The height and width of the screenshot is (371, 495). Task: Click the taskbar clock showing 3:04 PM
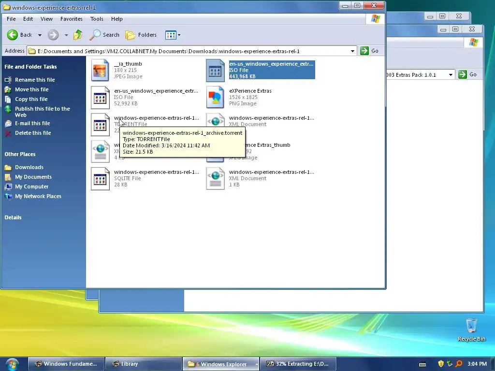[477, 364]
